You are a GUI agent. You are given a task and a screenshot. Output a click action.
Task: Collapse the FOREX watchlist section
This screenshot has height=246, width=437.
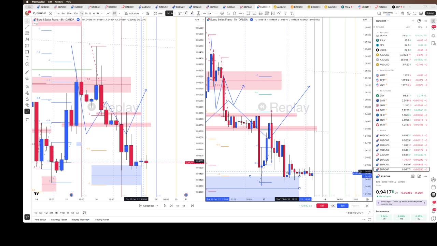coord(377,130)
